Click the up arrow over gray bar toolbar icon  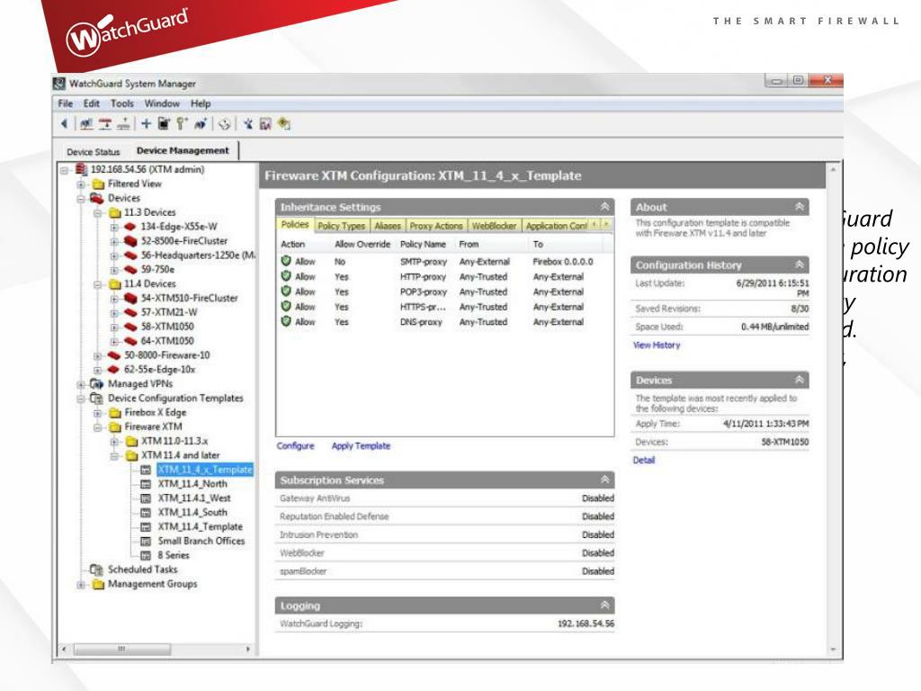[123, 123]
